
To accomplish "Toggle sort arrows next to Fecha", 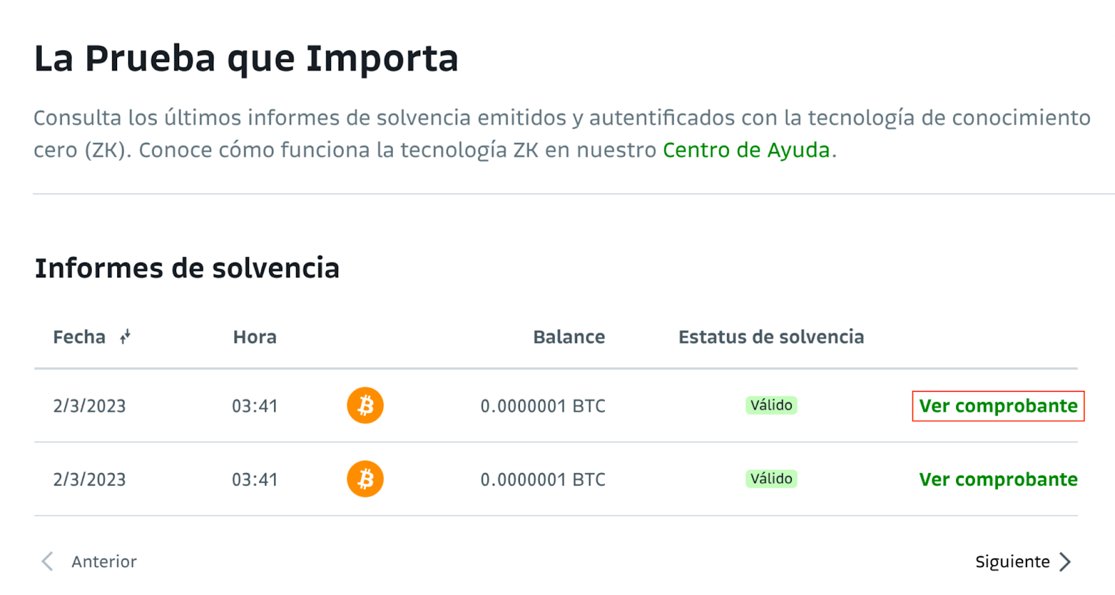I will click(125, 337).
